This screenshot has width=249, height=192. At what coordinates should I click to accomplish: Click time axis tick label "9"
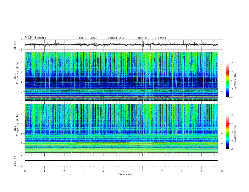point(201,171)
